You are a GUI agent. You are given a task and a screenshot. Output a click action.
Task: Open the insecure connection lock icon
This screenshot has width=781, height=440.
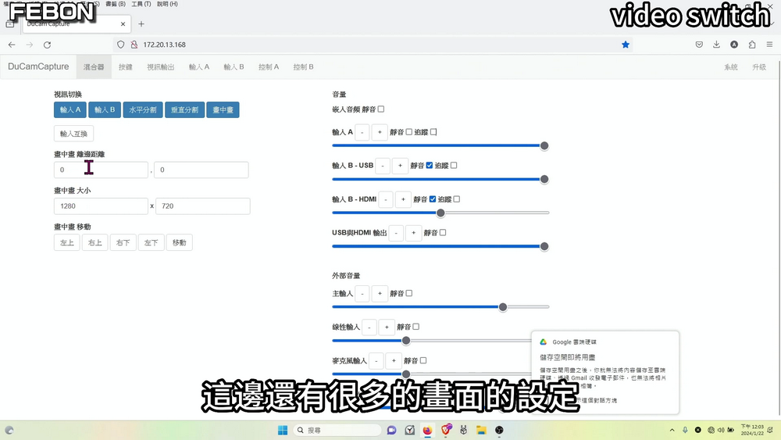134,45
